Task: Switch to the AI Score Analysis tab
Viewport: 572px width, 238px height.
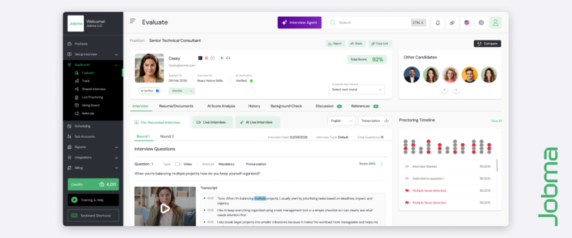Action: tap(221, 106)
